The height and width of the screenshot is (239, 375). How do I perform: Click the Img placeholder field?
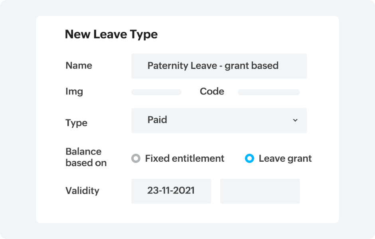(156, 92)
